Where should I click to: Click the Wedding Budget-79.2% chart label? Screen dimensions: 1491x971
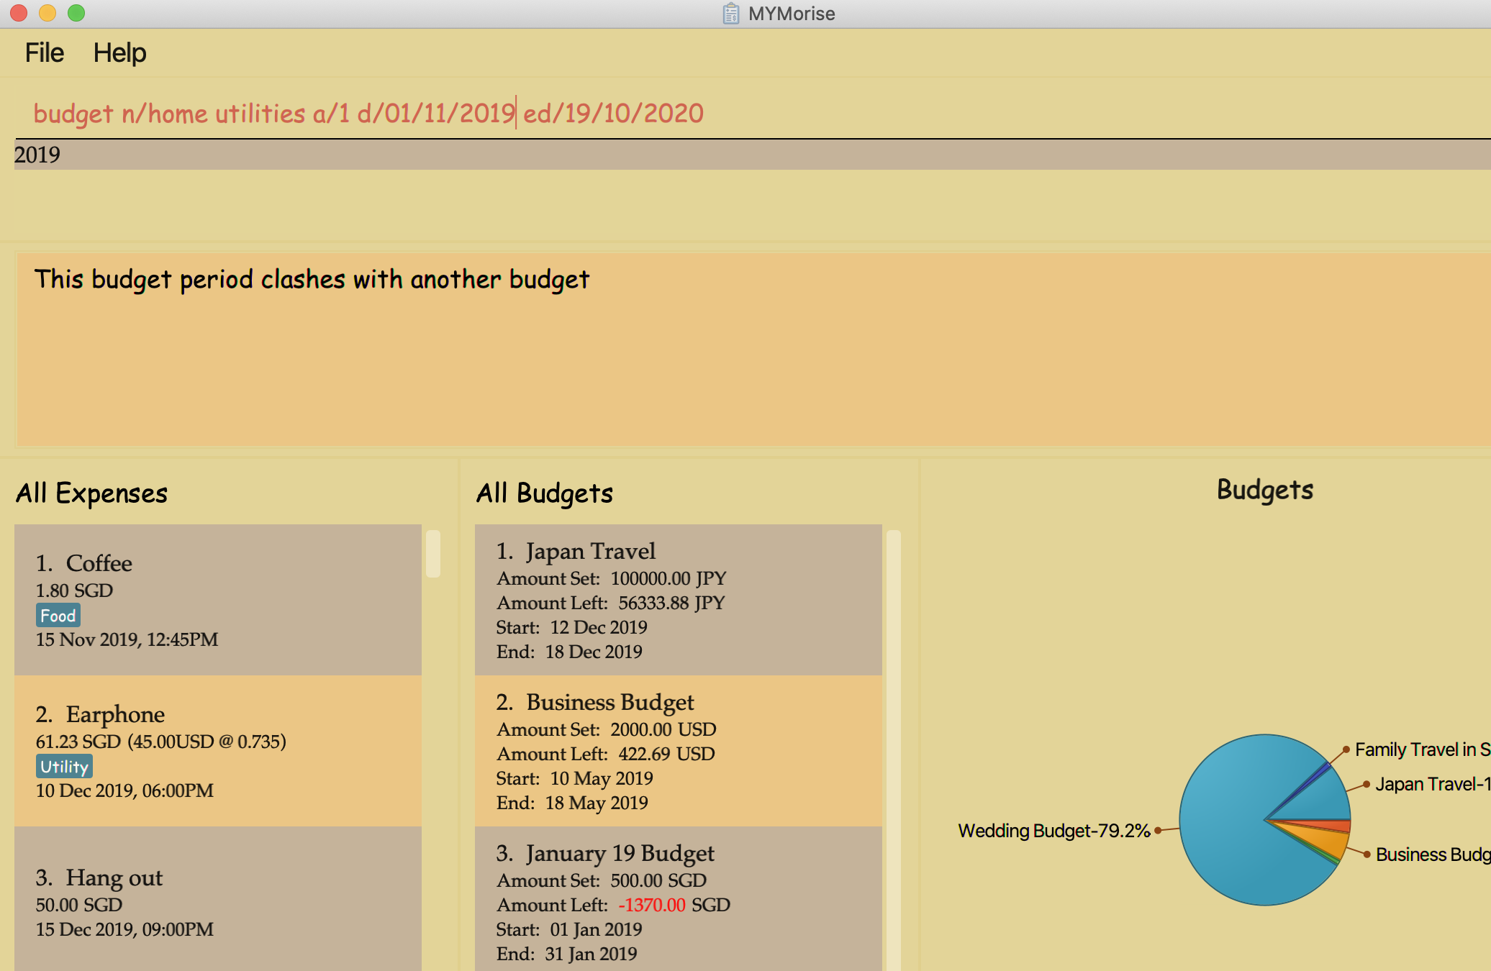(x=1053, y=831)
